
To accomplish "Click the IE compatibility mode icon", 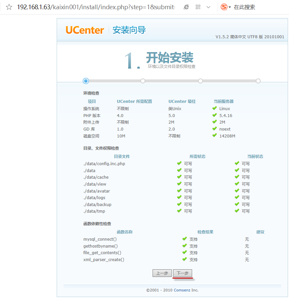I will tap(186, 7).
